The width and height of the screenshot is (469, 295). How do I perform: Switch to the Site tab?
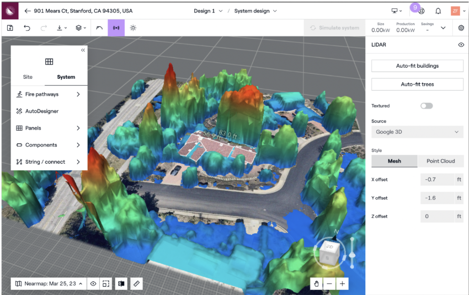click(27, 77)
